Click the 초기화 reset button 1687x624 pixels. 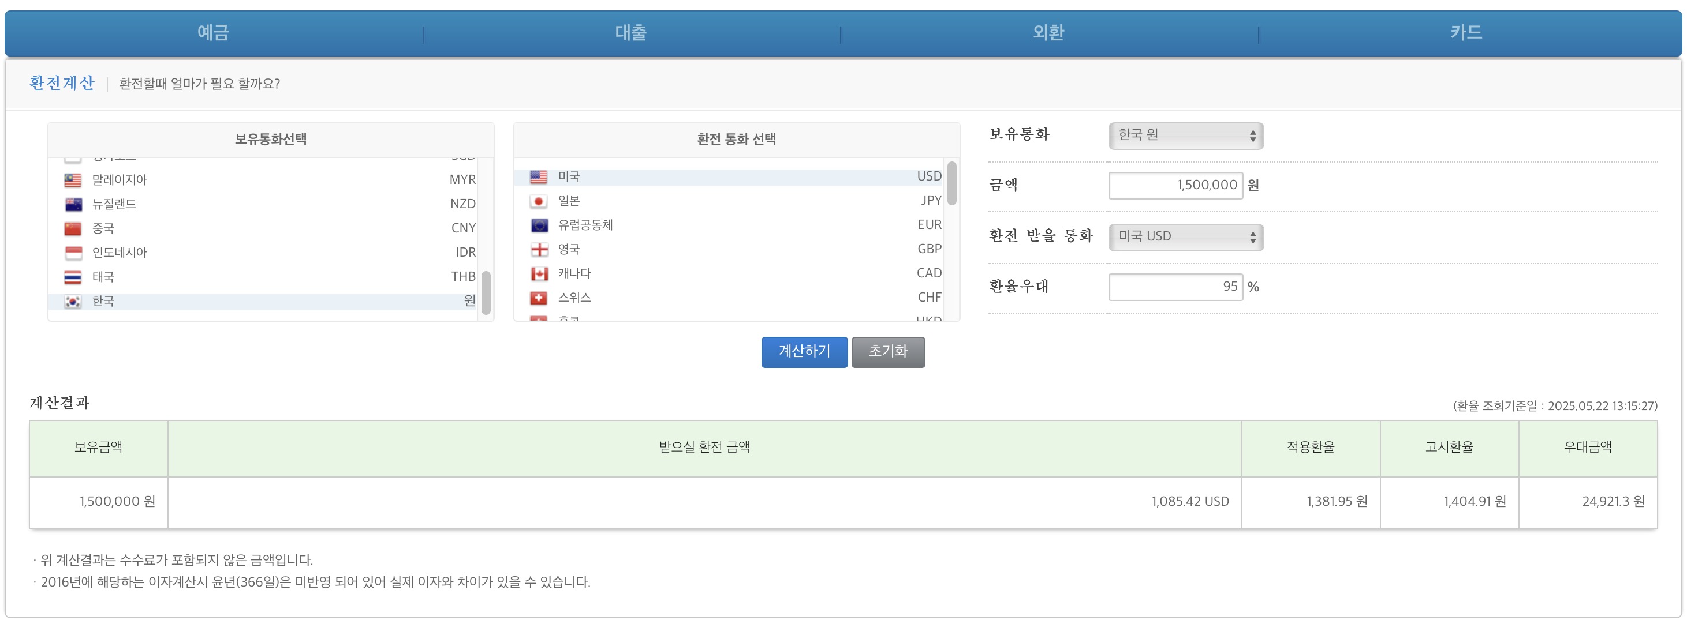[887, 352]
